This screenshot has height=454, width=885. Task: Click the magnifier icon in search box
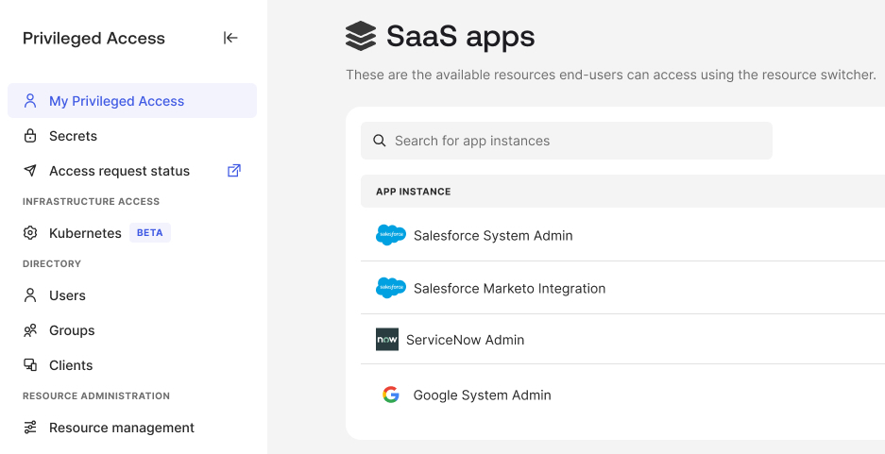[380, 141]
